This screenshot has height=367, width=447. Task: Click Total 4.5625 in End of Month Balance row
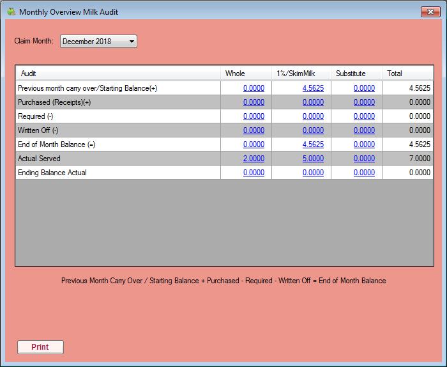pos(420,144)
